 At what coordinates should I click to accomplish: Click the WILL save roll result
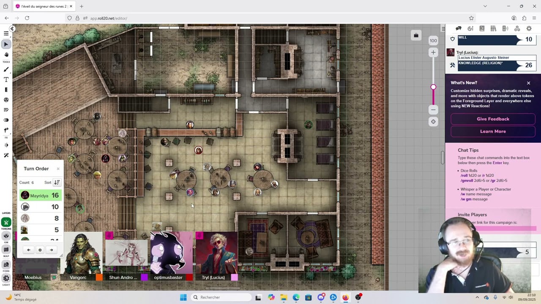coord(497,40)
